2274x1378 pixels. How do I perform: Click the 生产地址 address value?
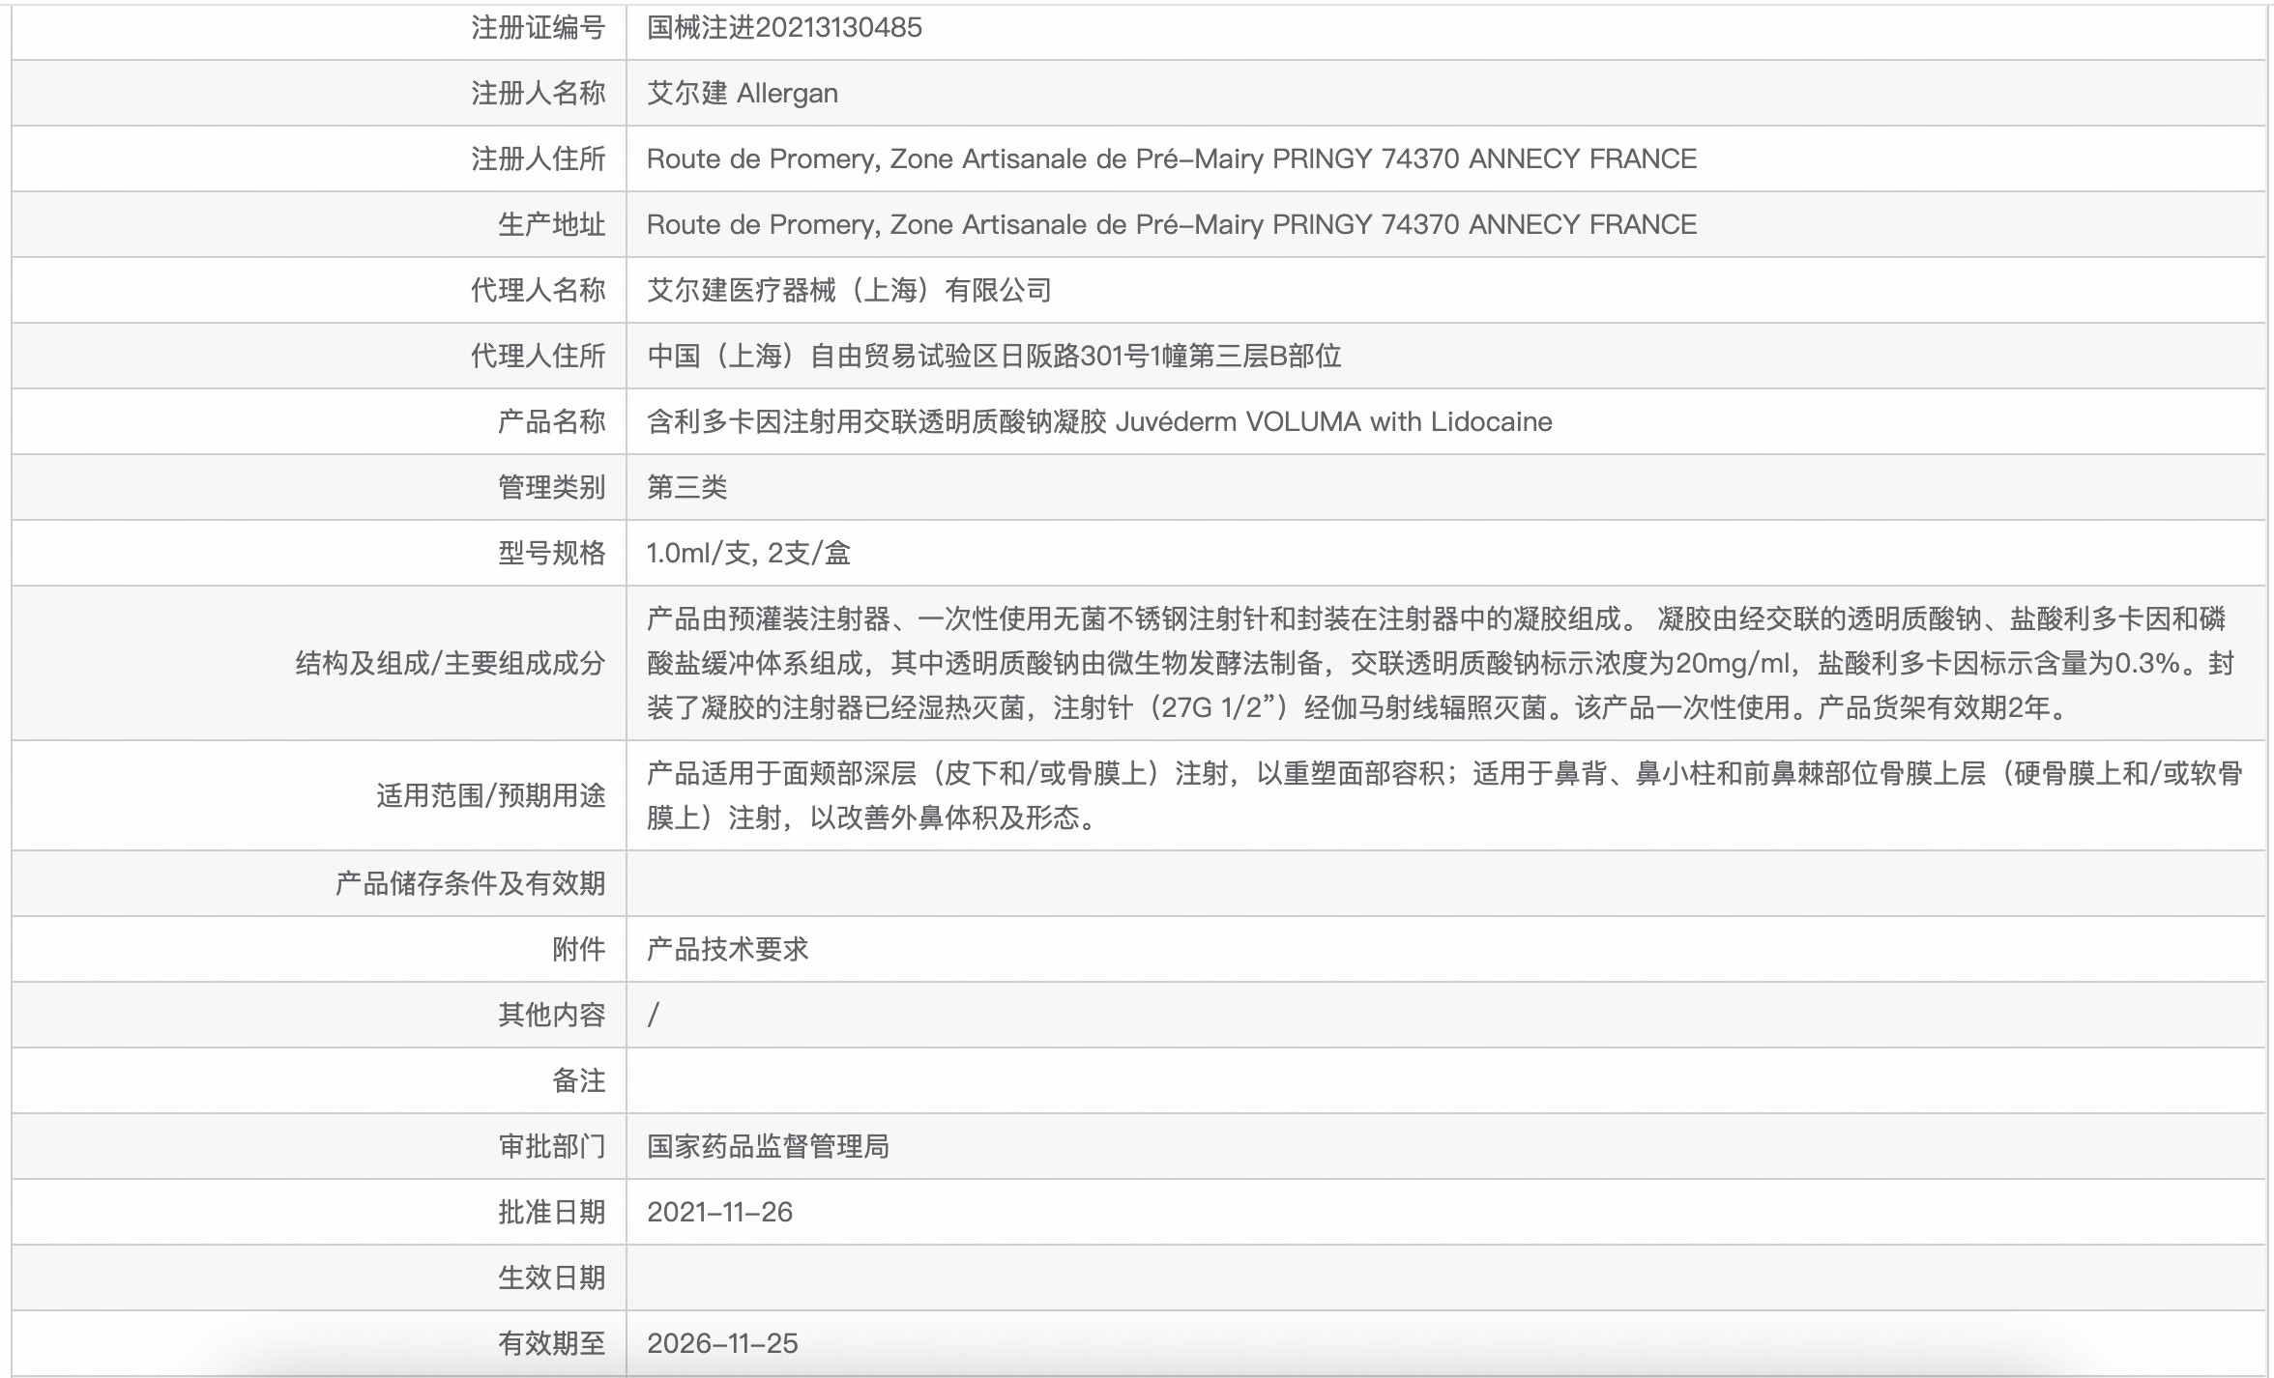(x=1171, y=224)
